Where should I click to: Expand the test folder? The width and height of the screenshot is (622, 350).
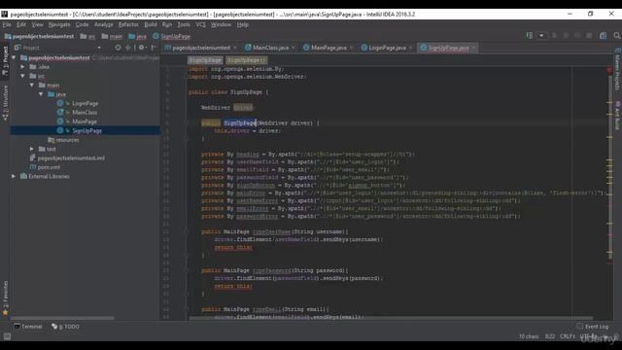tap(32, 149)
